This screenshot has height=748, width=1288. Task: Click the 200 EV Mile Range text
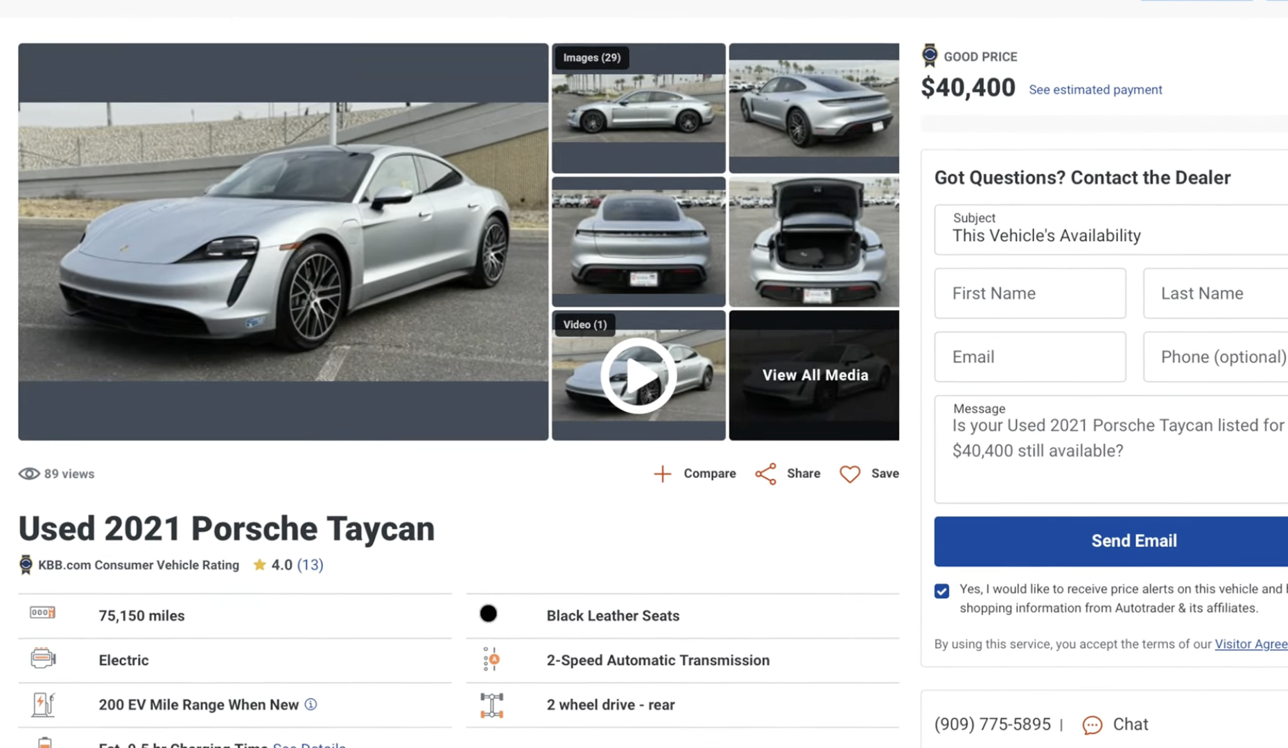[198, 704]
